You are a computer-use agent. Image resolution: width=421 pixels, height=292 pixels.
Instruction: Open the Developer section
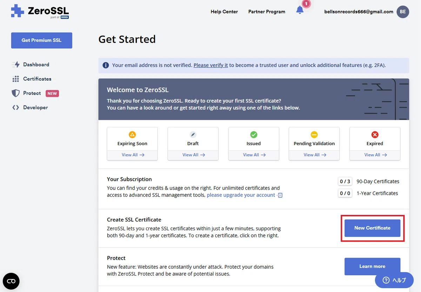pos(35,108)
